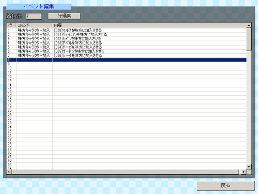The width and height of the screenshot is (258, 194).
Task: Focus the 選択行 number field
Action: [34, 16]
